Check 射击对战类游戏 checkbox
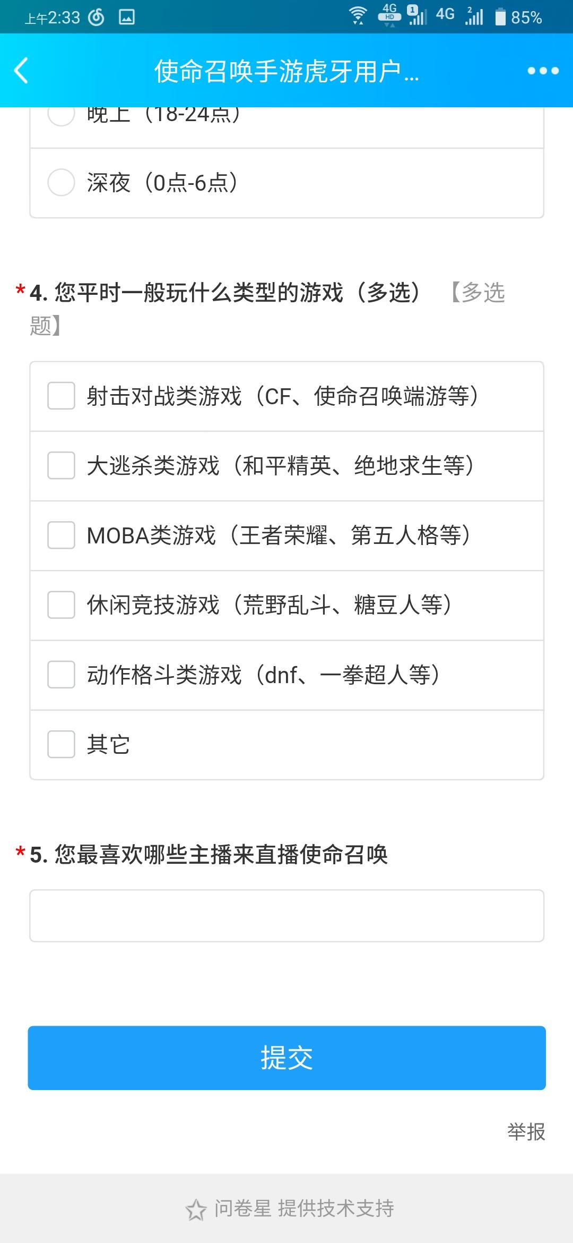 (61, 396)
